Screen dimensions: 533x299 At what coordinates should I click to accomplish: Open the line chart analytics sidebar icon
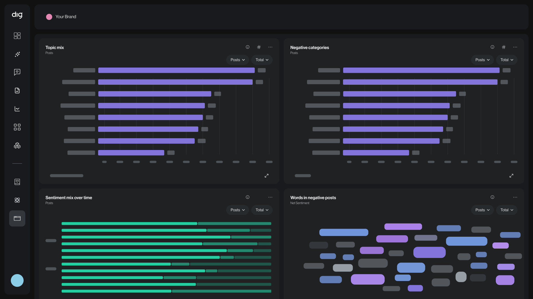[x=17, y=109]
